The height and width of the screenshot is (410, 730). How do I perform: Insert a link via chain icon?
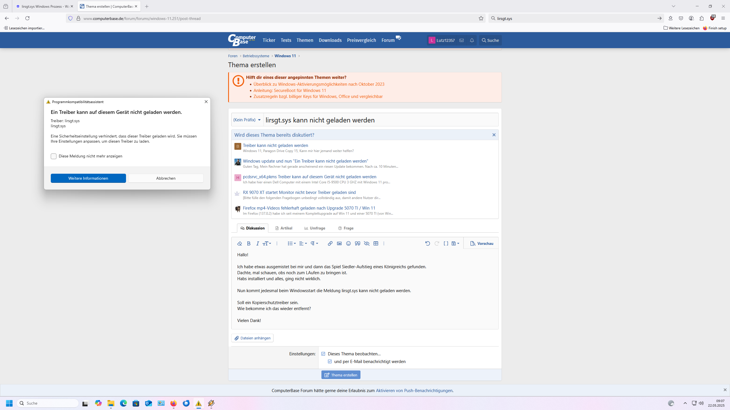[x=330, y=243]
